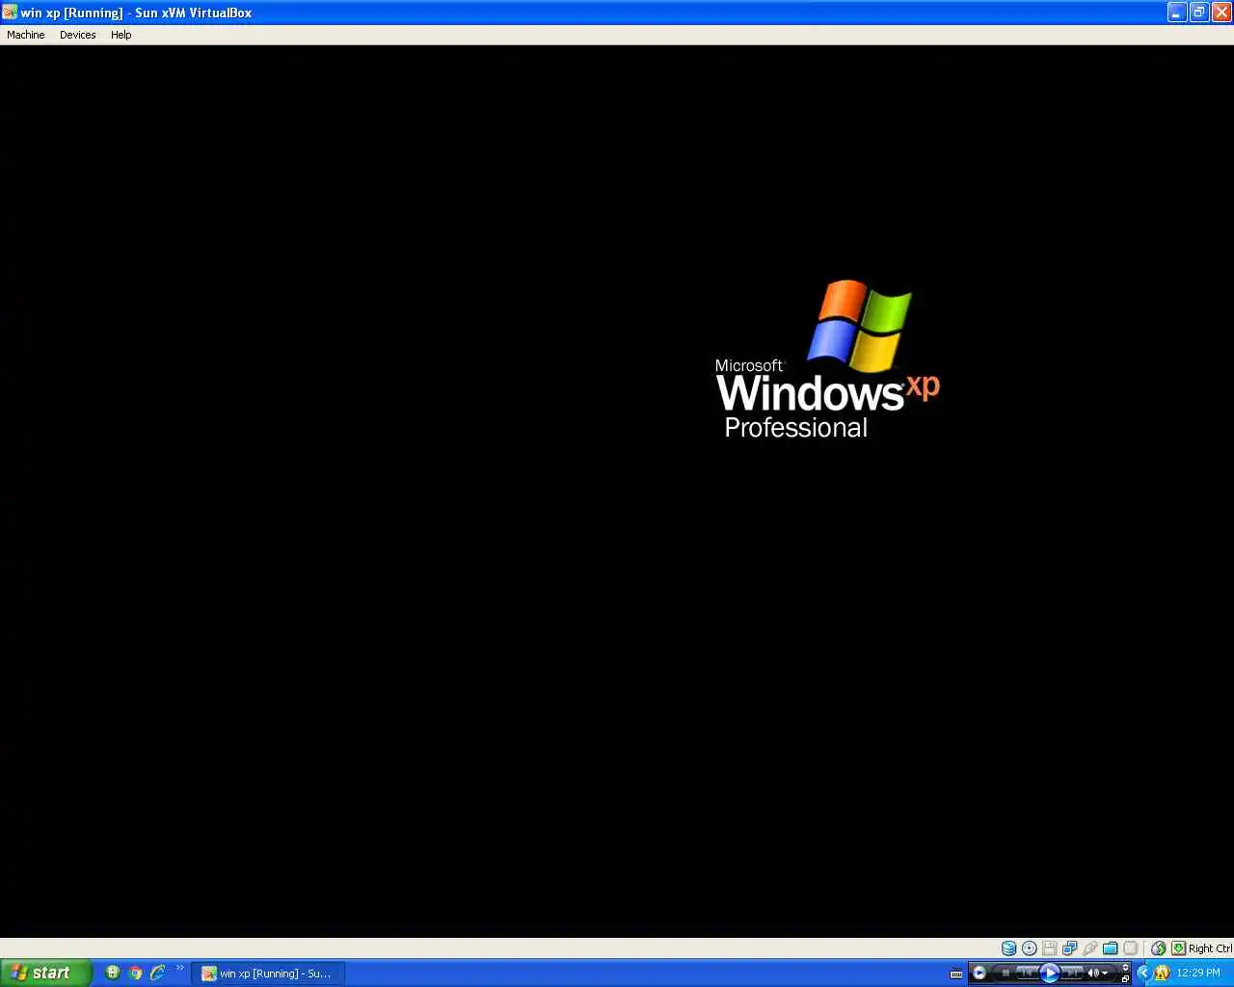The height and width of the screenshot is (987, 1234).
Task: Click the floppy disk status icon
Action: (1049, 948)
